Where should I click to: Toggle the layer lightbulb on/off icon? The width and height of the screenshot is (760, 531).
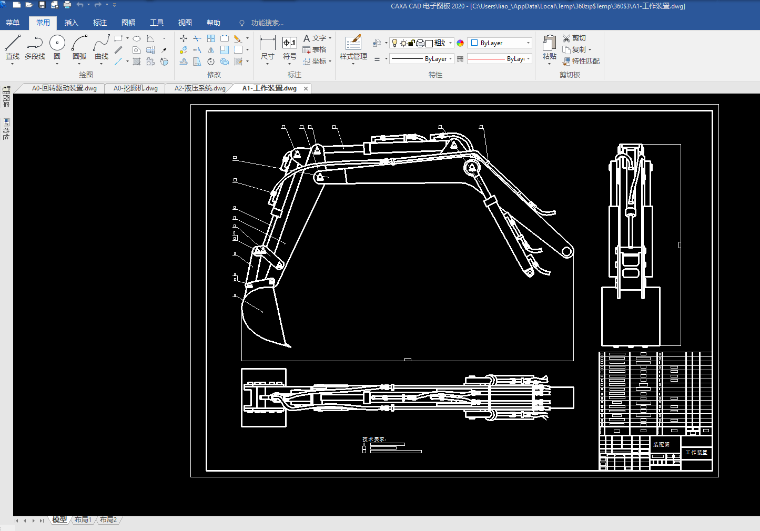click(x=395, y=43)
